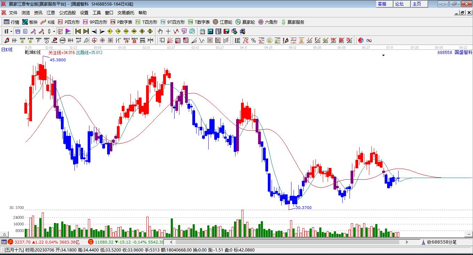Jump to last bar with the skip-end icon
Viewport: 473px width, 255px height.
pos(86,31)
